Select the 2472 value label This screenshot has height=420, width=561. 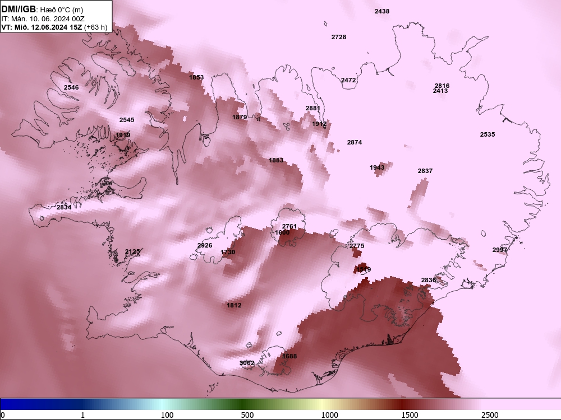348,80
